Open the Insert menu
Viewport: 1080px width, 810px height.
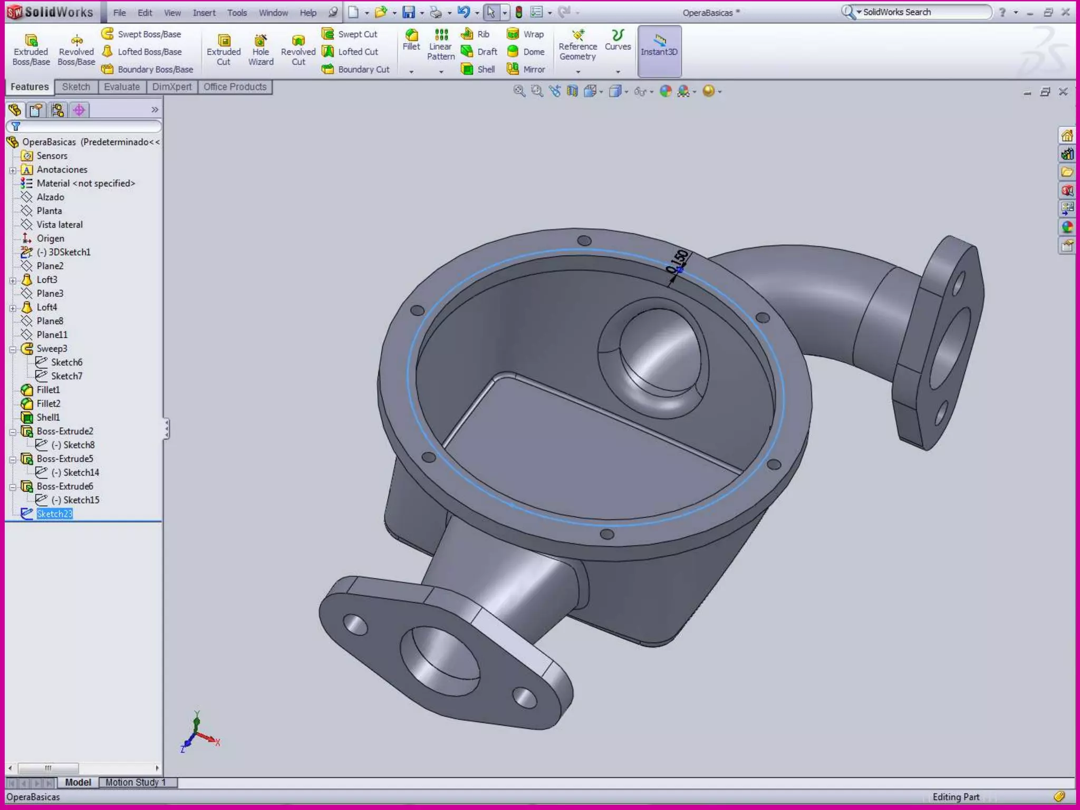[x=204, y=13]
